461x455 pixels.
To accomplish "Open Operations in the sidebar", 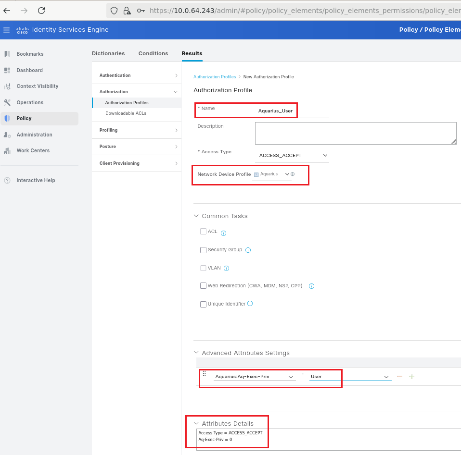I will [x=30, y=102].
